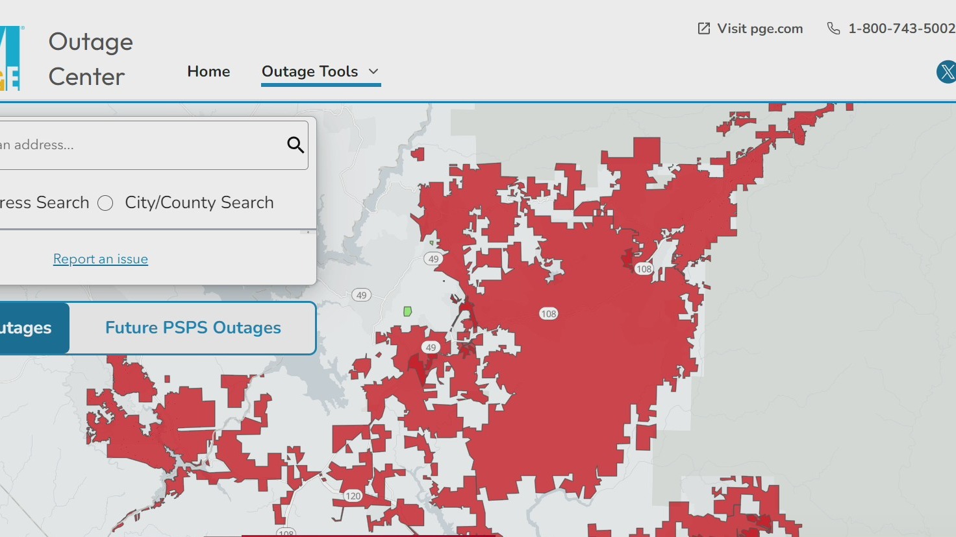Select the City/County Search radio button
The image size is (956, 537).
click(x=105, y=203)
